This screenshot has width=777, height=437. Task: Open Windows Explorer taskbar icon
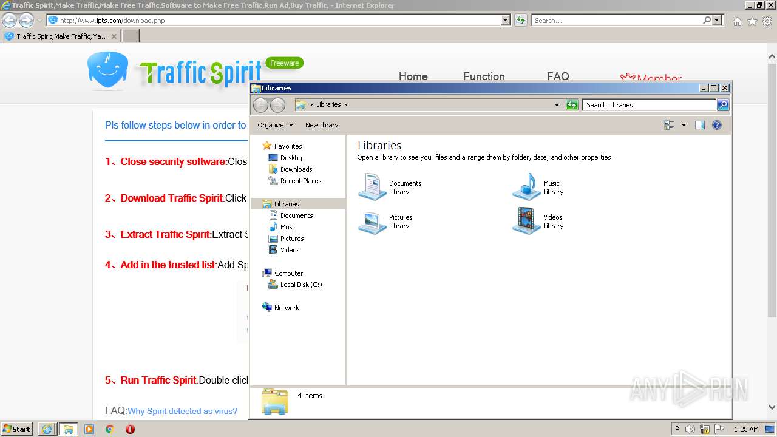(69, 429)
